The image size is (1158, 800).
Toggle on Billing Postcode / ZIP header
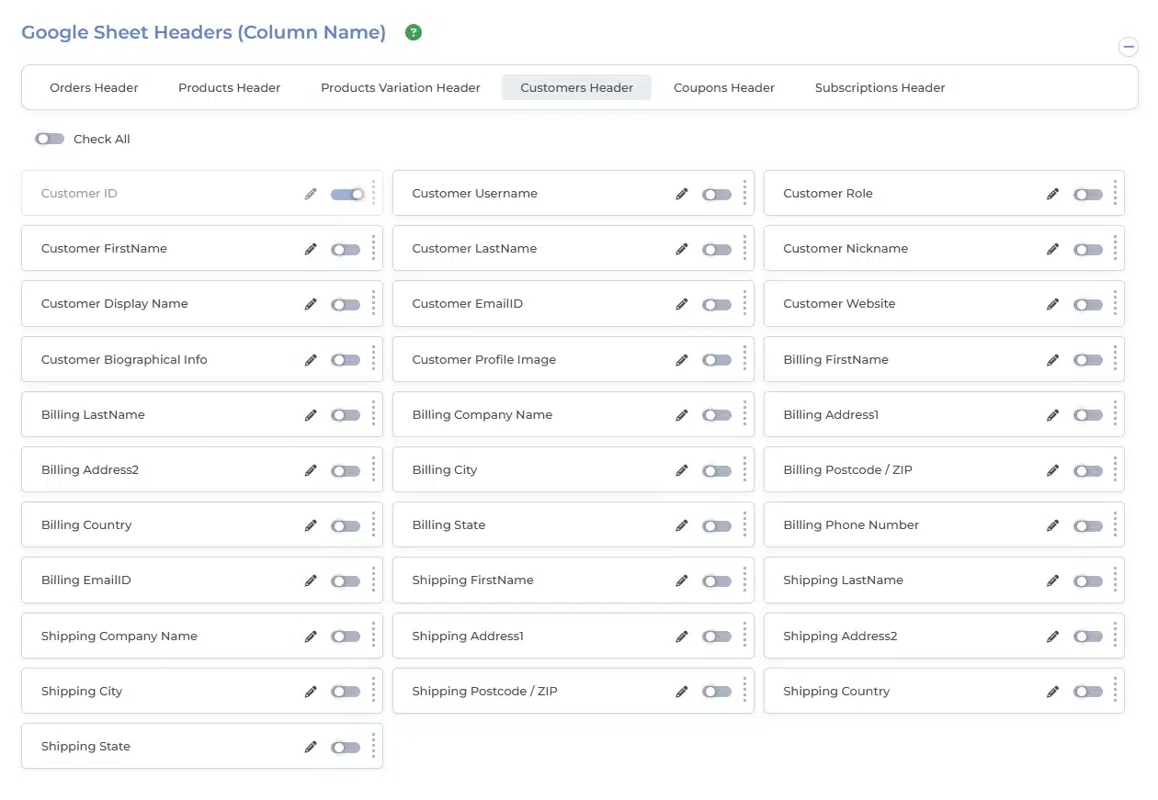click(x=1088, y=470)
